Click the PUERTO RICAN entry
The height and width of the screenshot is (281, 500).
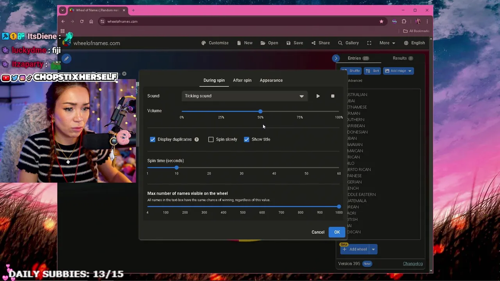[x=359, y=170]
